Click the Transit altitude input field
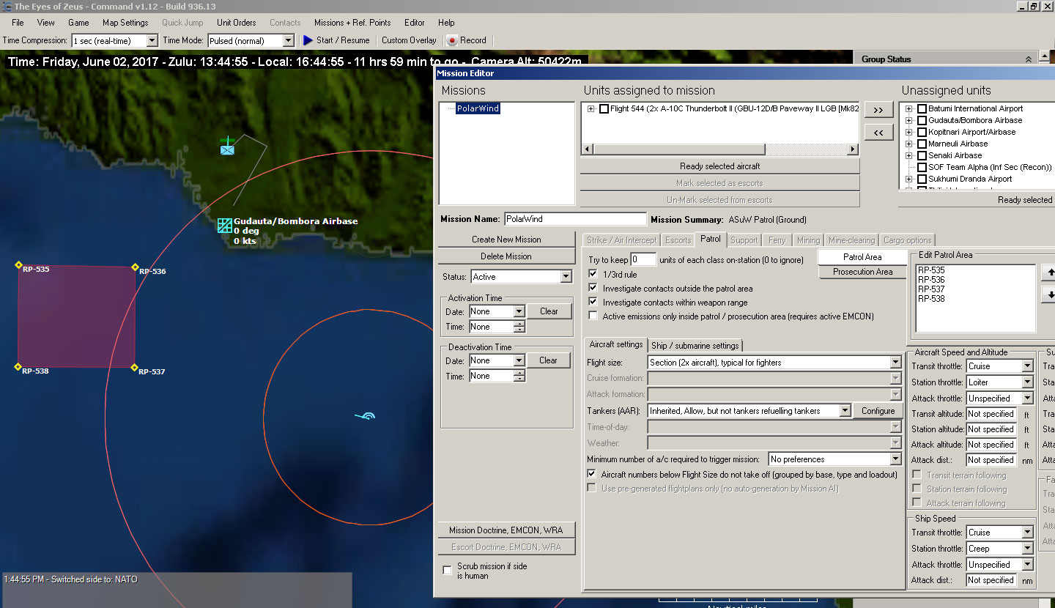Screen dimensions: 1055x608 991,414
